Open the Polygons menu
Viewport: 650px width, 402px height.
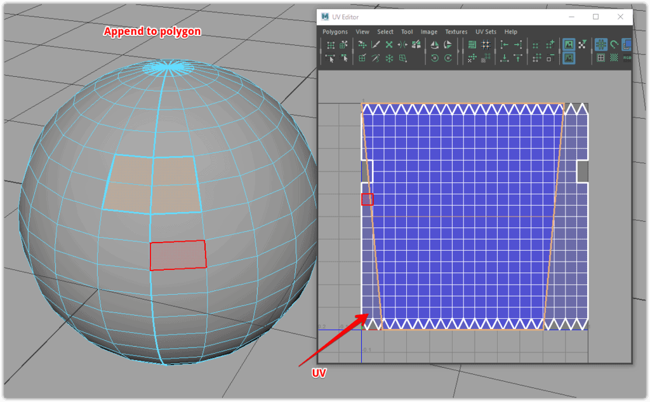[x=335, y=32]
